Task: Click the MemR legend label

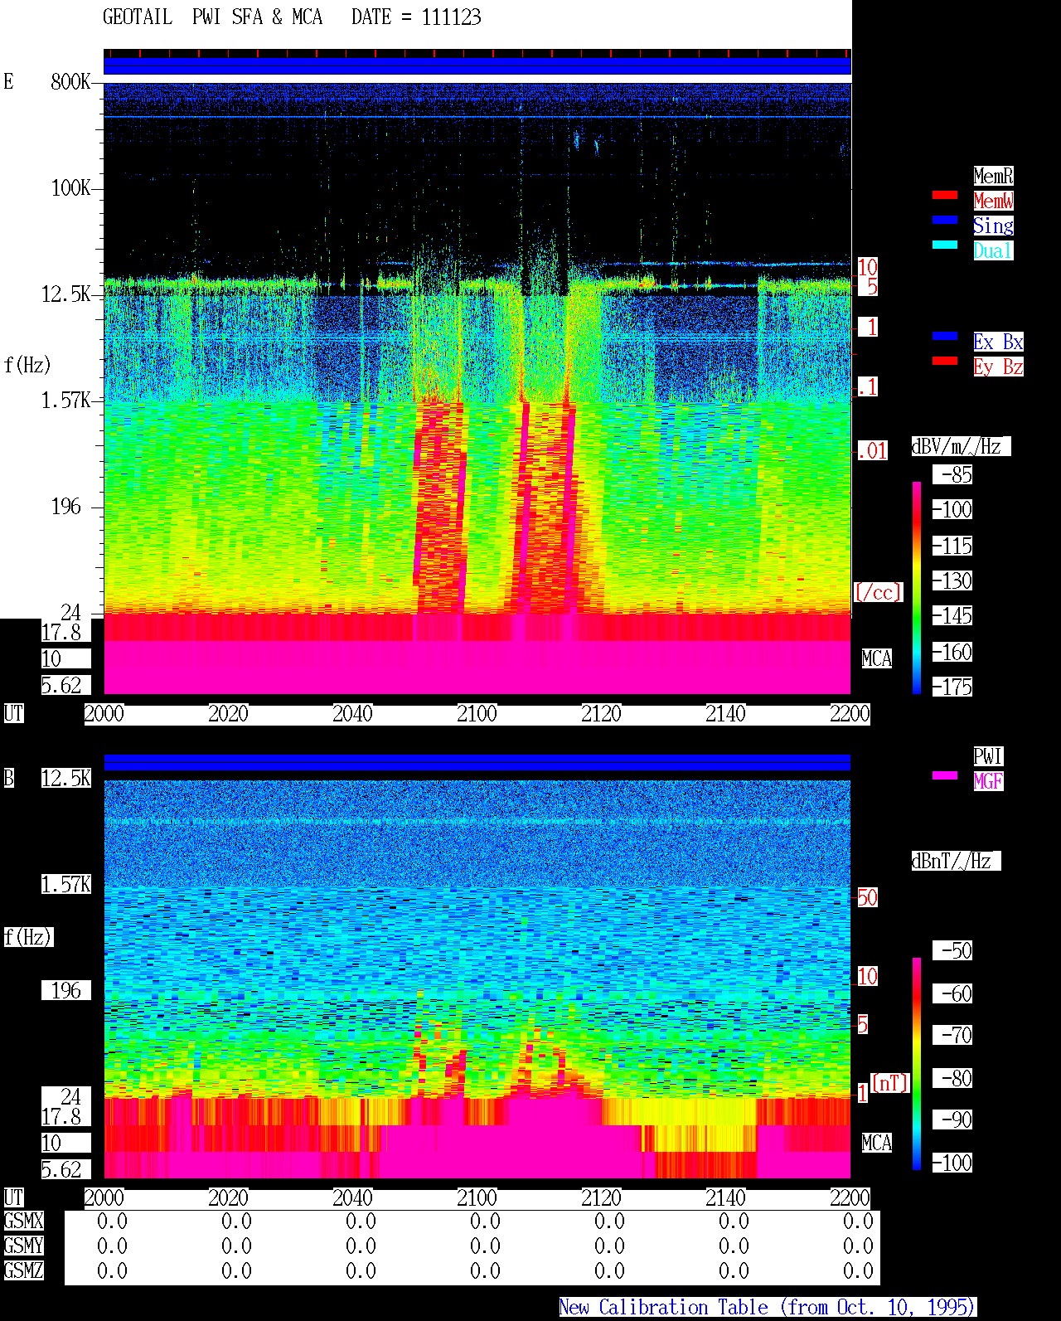Action: [x=993, y=176]
